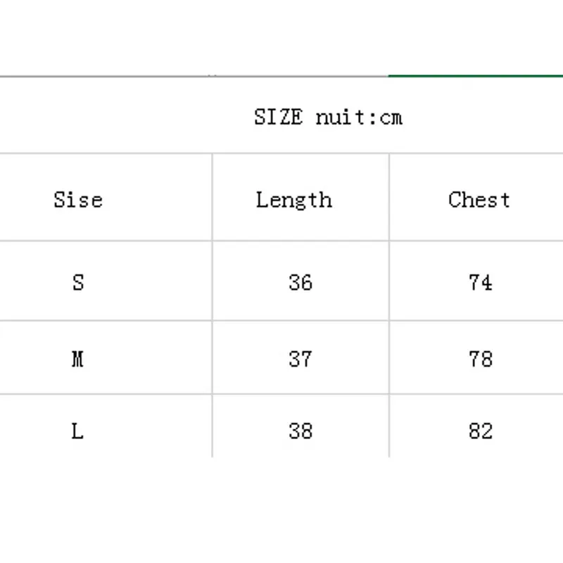
Task: Select the chest value 78 cell
Action: [476, 358]
